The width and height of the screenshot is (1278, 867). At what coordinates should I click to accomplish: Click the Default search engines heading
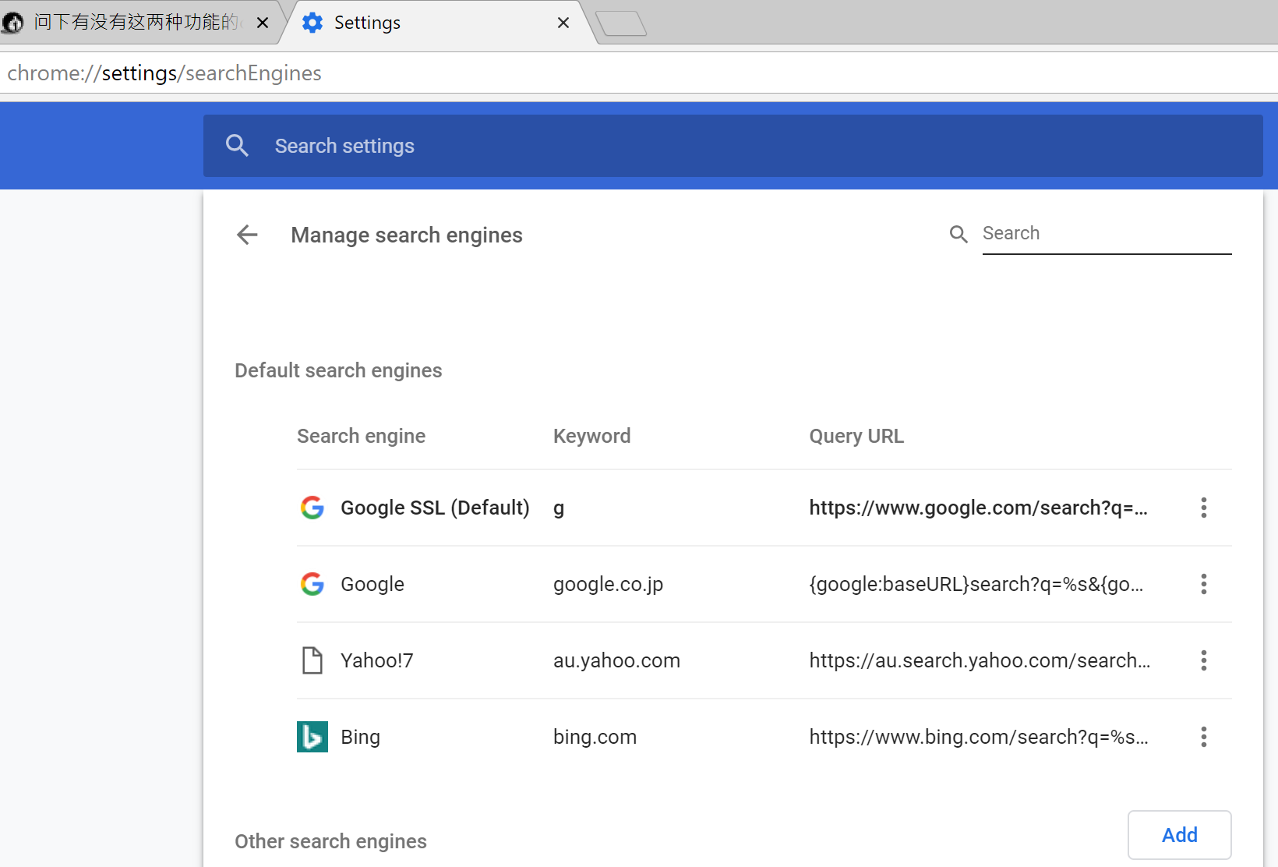(338, 370)
